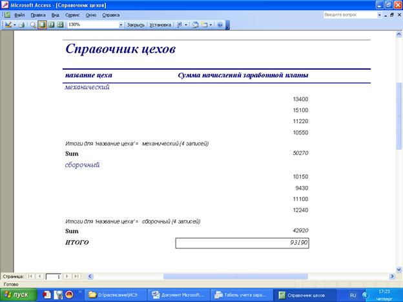Expand the system tray hidden icons arrow
The image size is (403, 302).
(364, 296)
